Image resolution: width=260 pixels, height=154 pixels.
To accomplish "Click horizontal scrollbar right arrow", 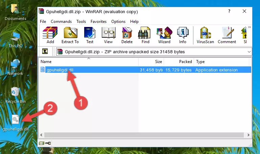I will pos(248,135).
